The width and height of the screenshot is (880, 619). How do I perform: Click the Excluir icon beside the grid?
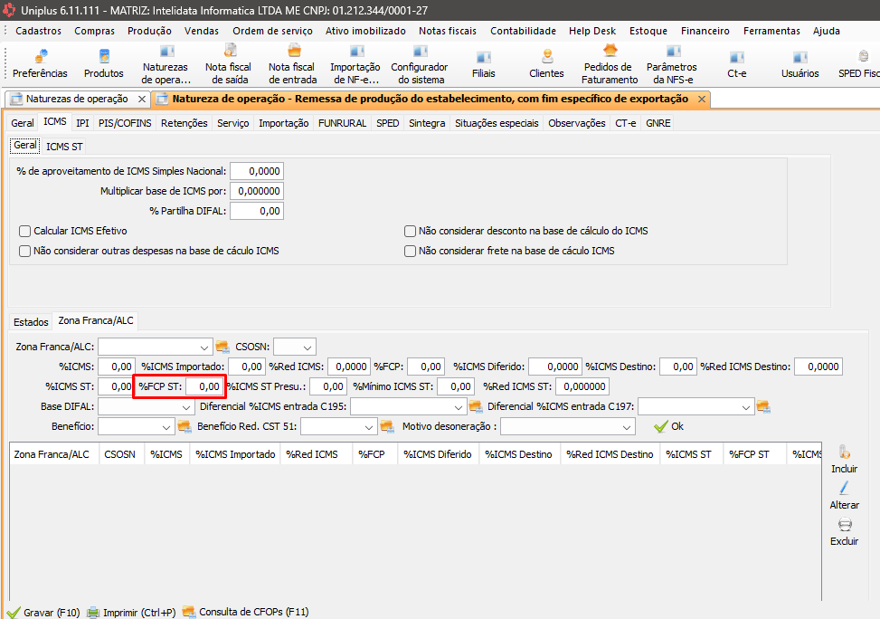[x=843, y=531]
